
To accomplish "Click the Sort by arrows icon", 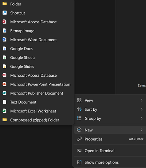I will tap(79, 109).
